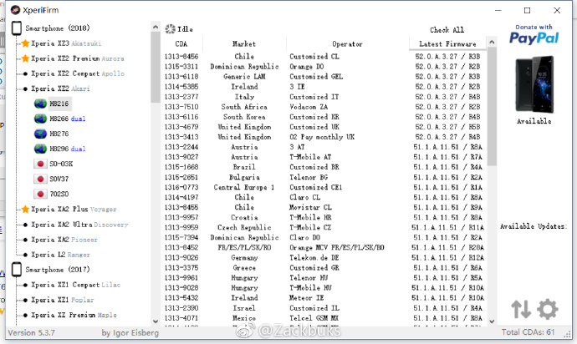Select the row with CDA 1313-8456 Chile
The height and width of the screenshot is (344, 577).
pos(324,57)
